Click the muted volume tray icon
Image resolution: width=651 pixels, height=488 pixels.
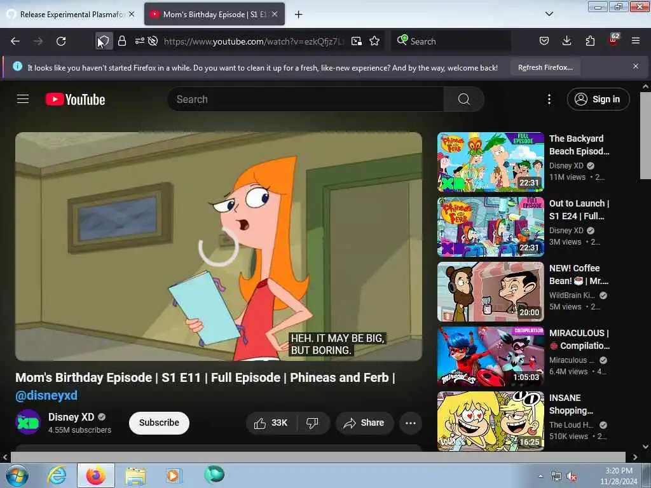coord(572,477)
